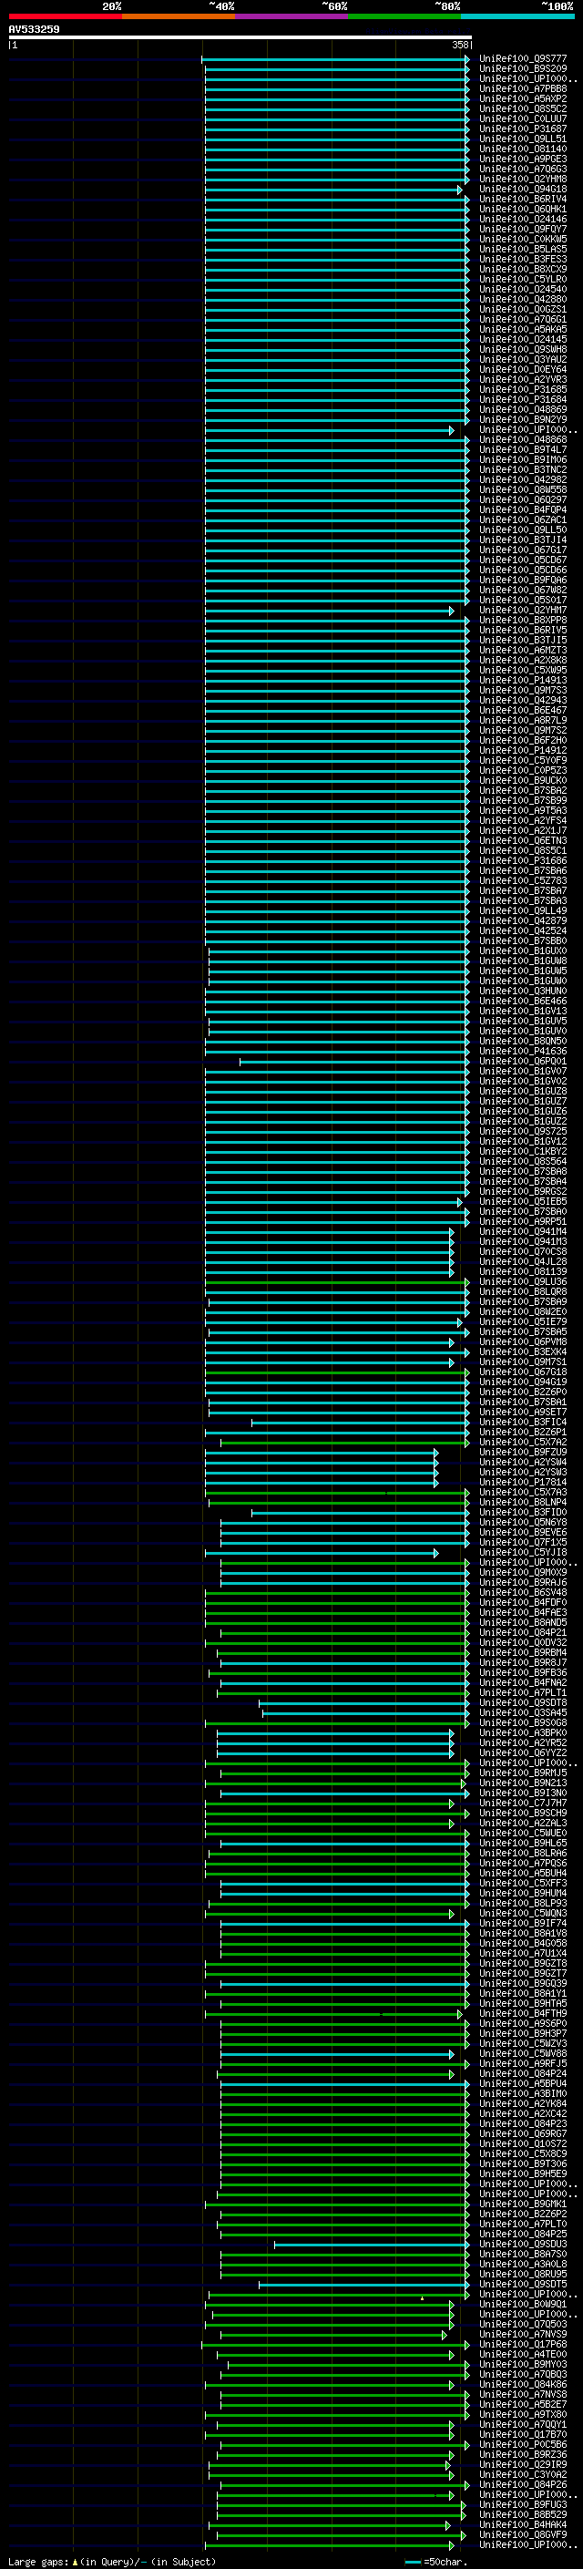The height and width of the screenshot is (2569, 583).
Task: Pick label UniRef100_Q10S72
Action: pyautogui.click(x=523, y=2144)
